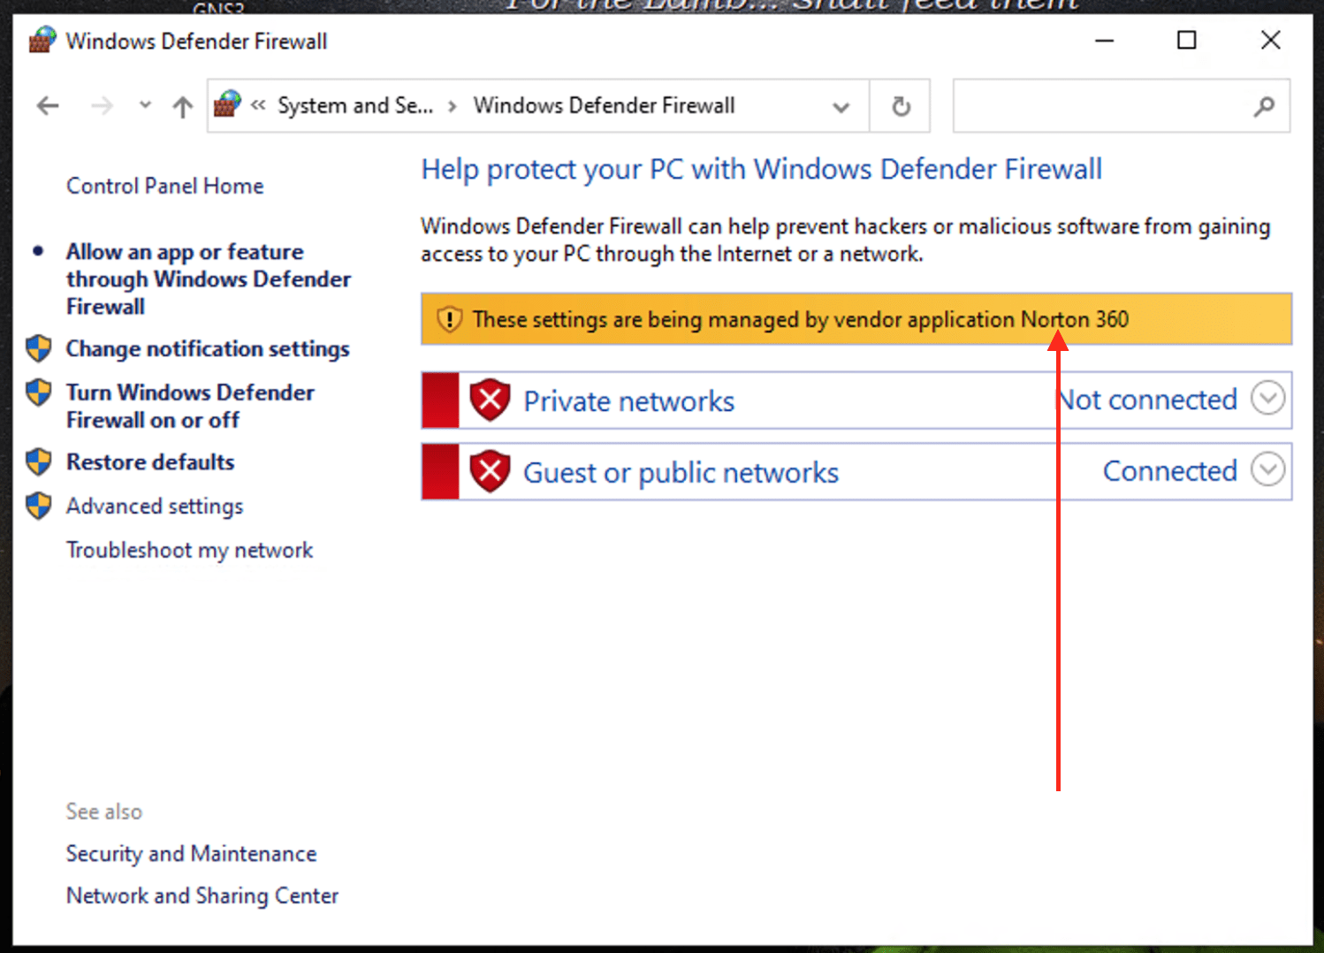Open Advanced settings
Viewport: 1324px width, 953px height.
coord(155,506)
